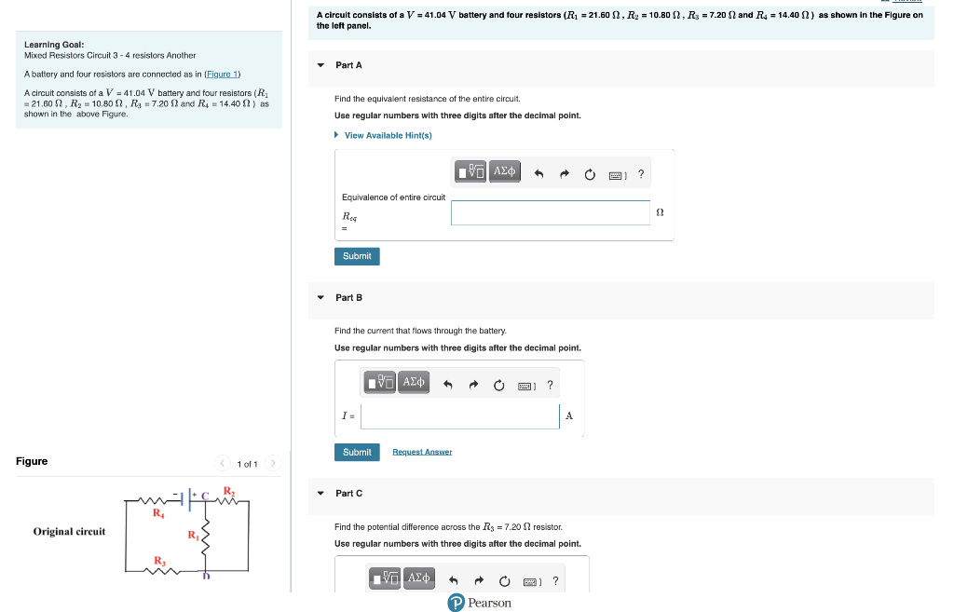Open math templates in Part A toolbar

470,171
